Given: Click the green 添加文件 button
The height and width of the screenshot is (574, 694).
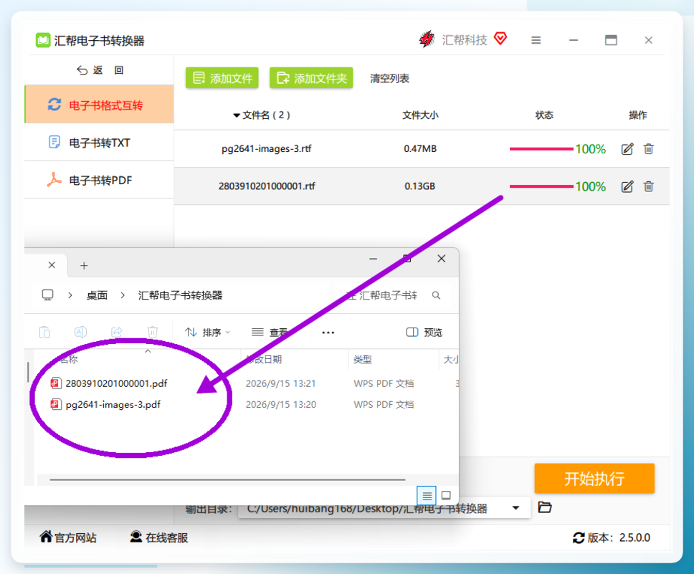Looking at the screenshot, I should tap(222, 78).
